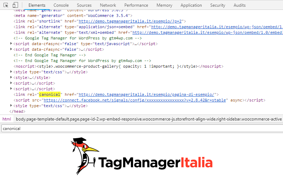
Task: Open the text/xml+oembed alternate link URL
Action: (x=208, y=32)
